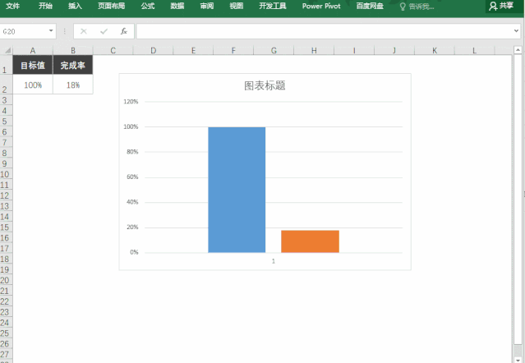Click the chart title 图表标题
Viewport: 525px width, 363px height.
[x=265, y=85]
